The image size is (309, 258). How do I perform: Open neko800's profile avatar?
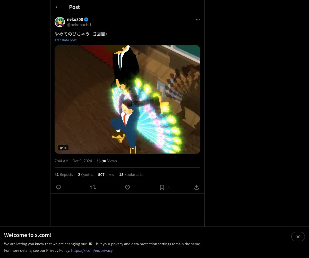[x=60, y=22]
